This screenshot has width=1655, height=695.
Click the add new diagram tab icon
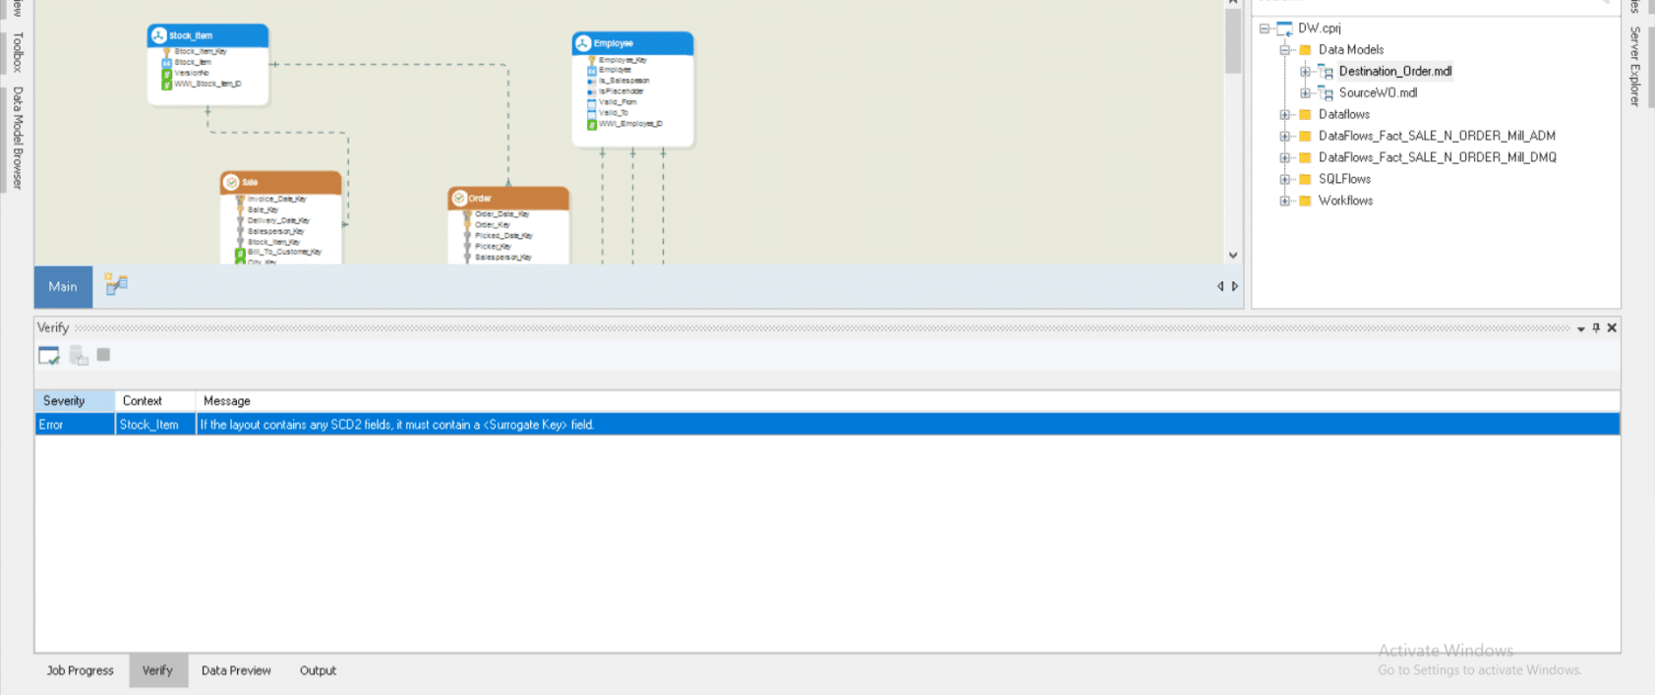(x=116, y=286)
